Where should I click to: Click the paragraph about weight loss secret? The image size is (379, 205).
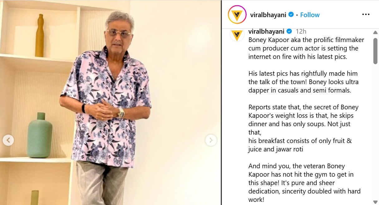[304, 128]
